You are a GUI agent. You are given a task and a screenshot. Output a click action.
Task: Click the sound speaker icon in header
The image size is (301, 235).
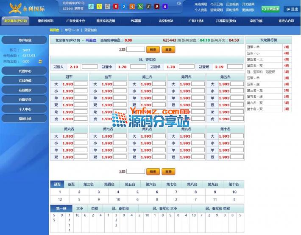point(179,4)
